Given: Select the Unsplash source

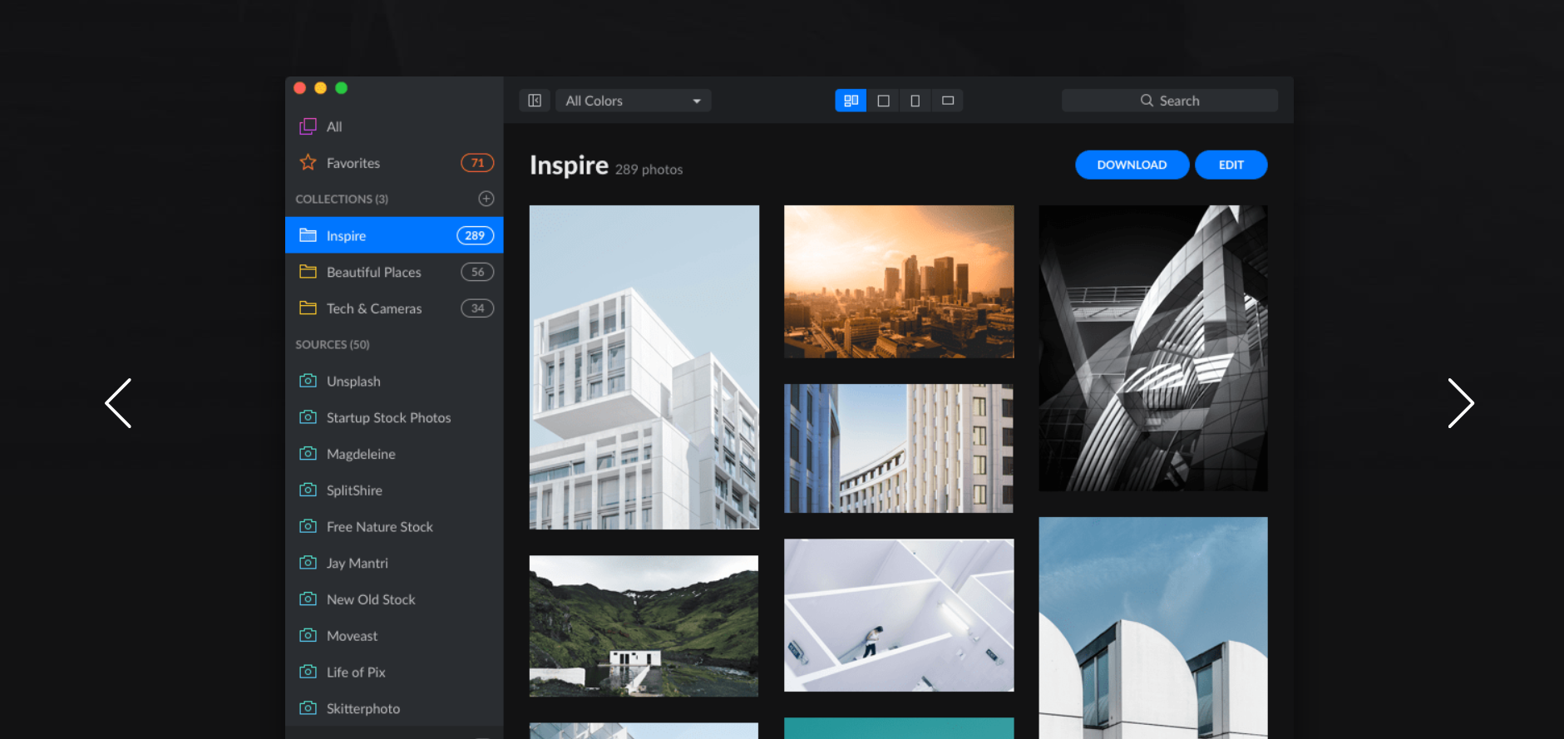Looking at the screenshot, I should pos(394,381).
